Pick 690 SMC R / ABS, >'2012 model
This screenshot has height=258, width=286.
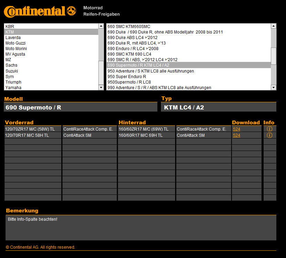tap(188, 60)
